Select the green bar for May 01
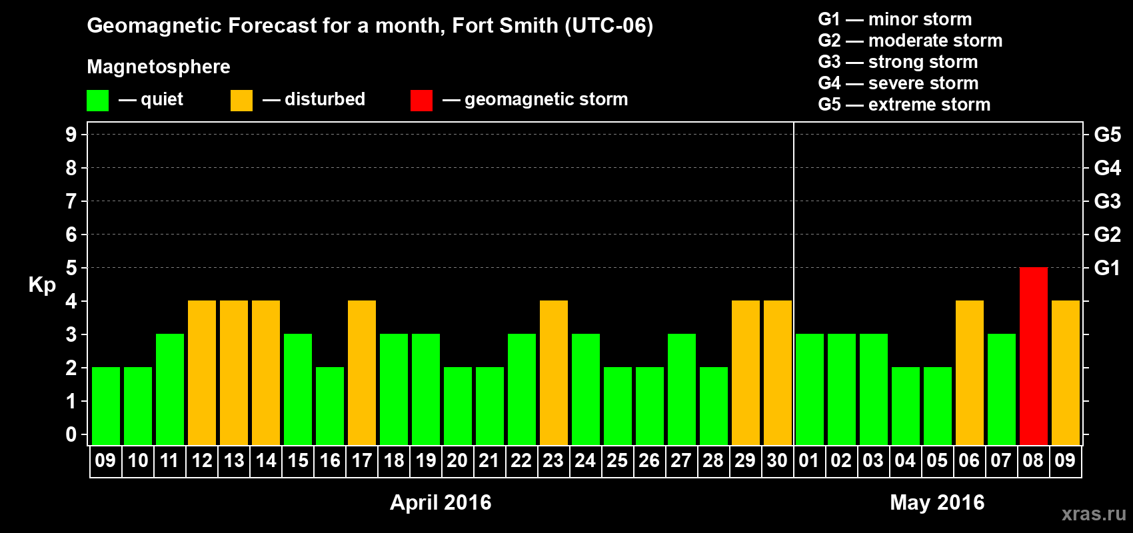Screen dimensions: 1133x533 click(810, 390)
